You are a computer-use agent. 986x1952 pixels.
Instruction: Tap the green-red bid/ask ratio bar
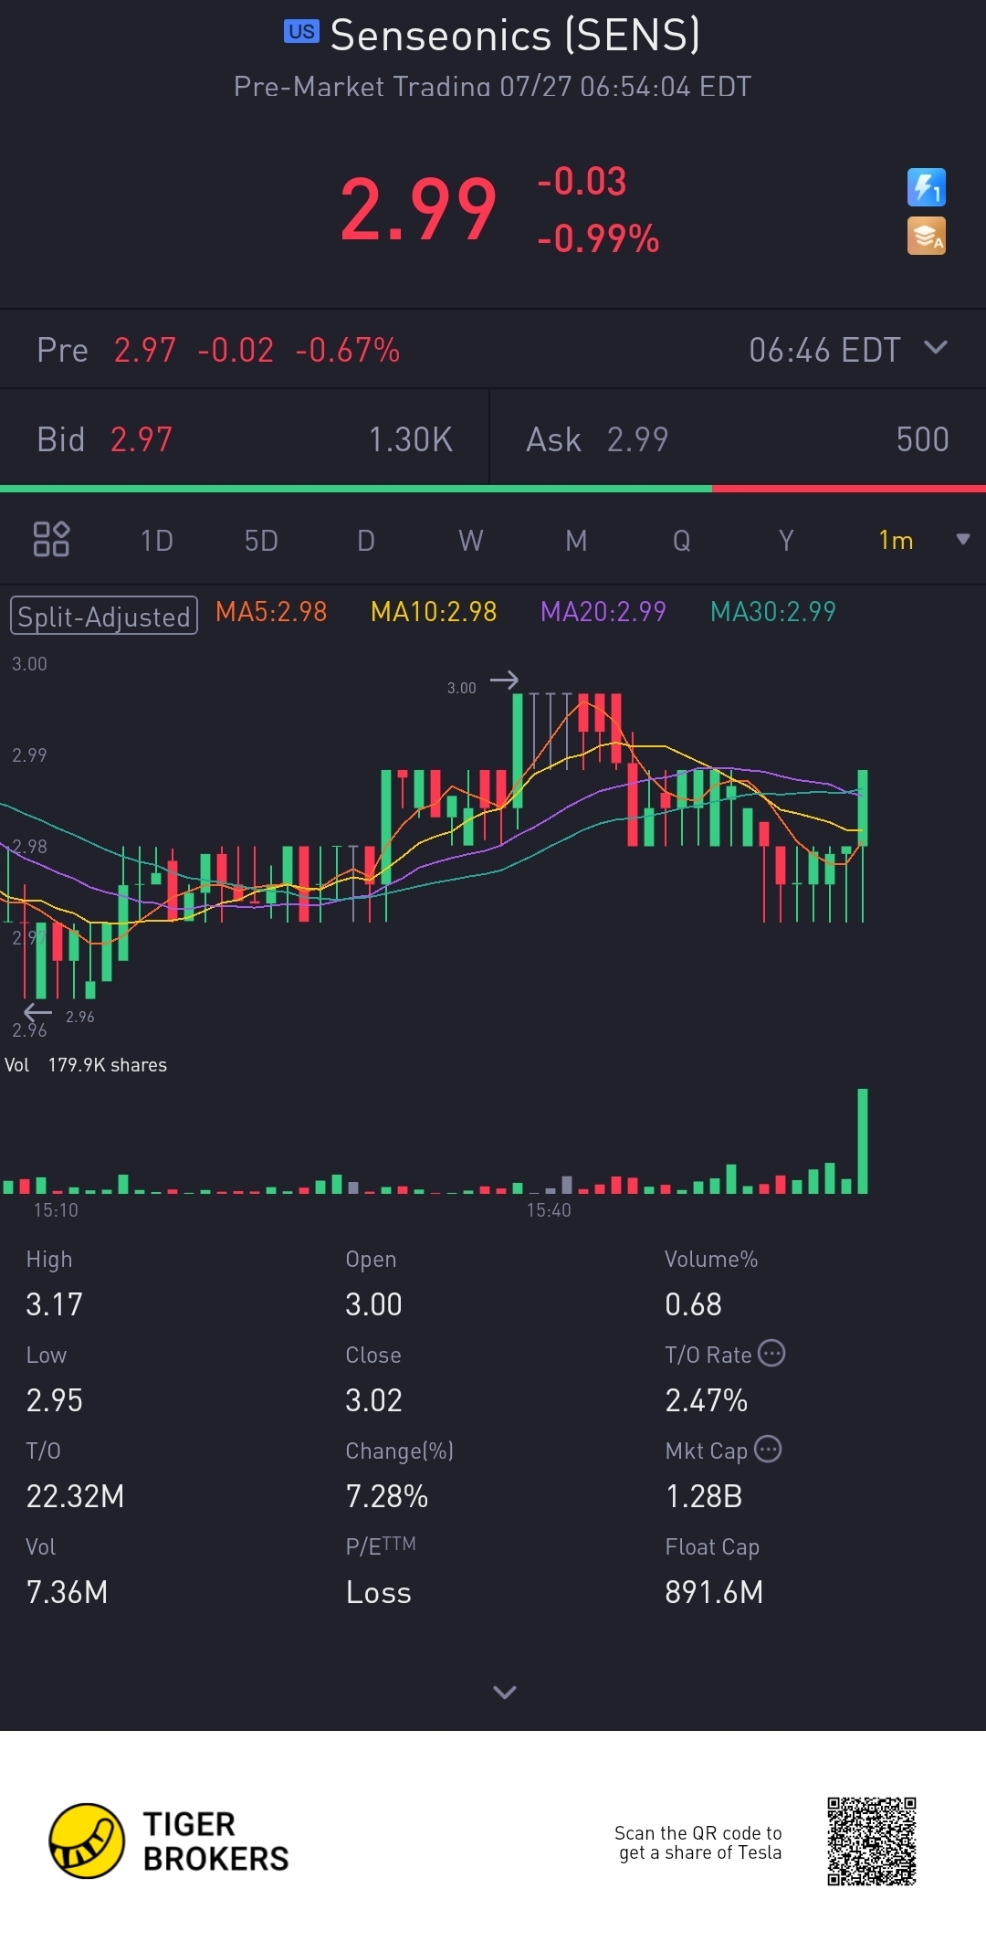click(493, 489)
